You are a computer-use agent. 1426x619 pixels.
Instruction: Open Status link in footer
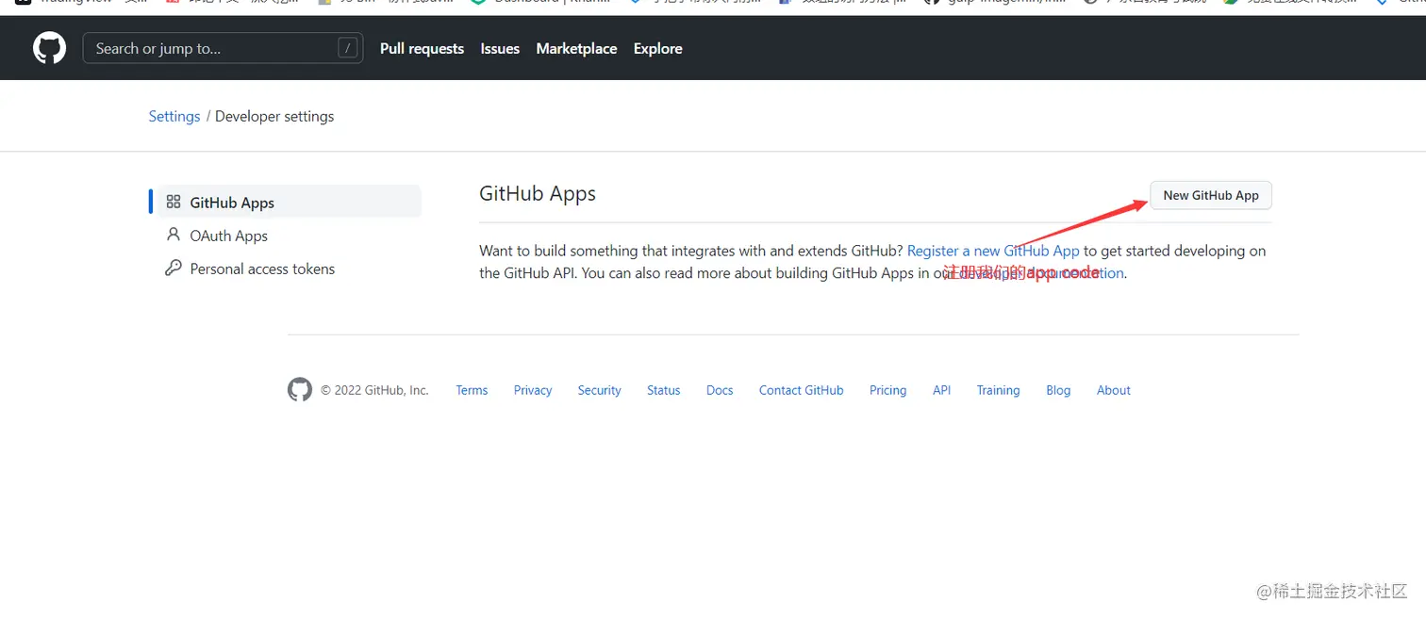click(664, 390)
